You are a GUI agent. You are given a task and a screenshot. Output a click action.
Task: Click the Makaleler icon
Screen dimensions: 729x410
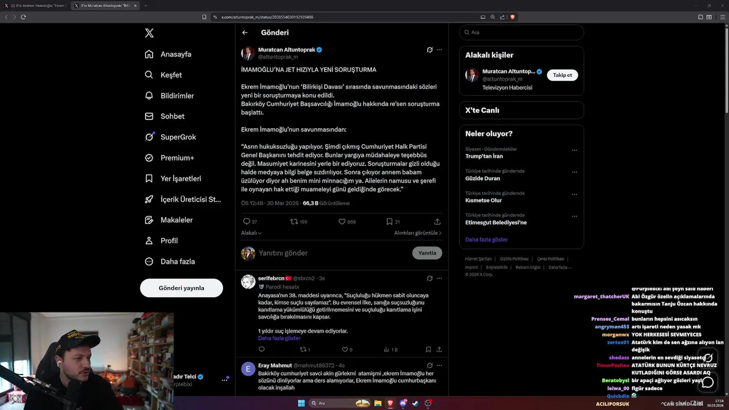149,220
